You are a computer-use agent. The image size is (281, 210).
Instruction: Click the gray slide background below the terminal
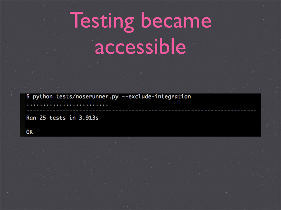click(140, 171)
